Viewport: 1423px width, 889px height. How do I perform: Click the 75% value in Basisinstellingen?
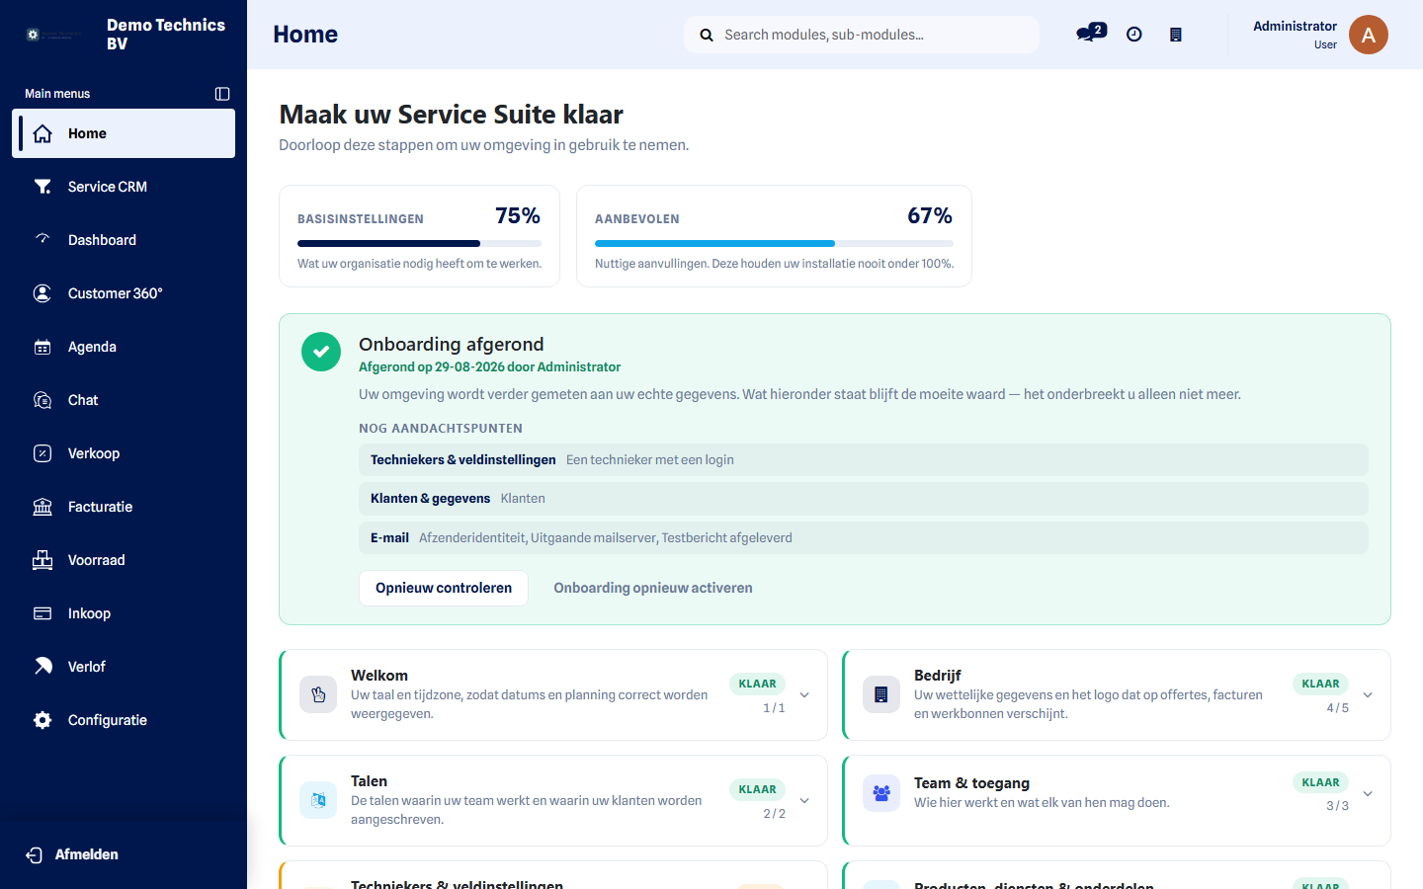pyautogui.click(x=518, y=215)
